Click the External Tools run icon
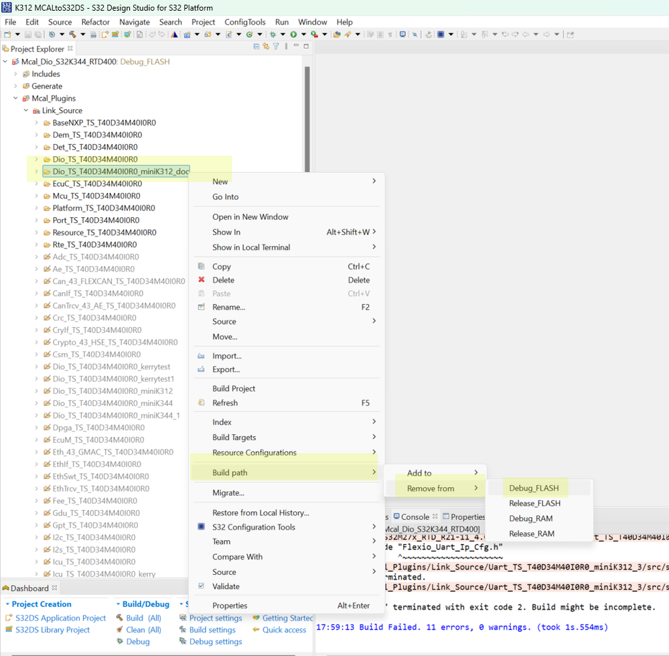 (x=315, y=35)
